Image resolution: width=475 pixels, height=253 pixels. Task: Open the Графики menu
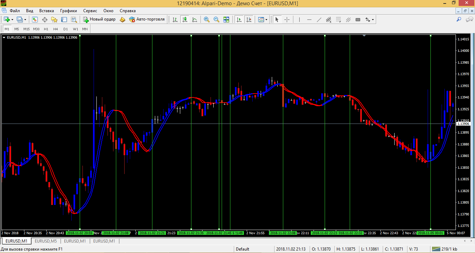(x=69, y=11)
